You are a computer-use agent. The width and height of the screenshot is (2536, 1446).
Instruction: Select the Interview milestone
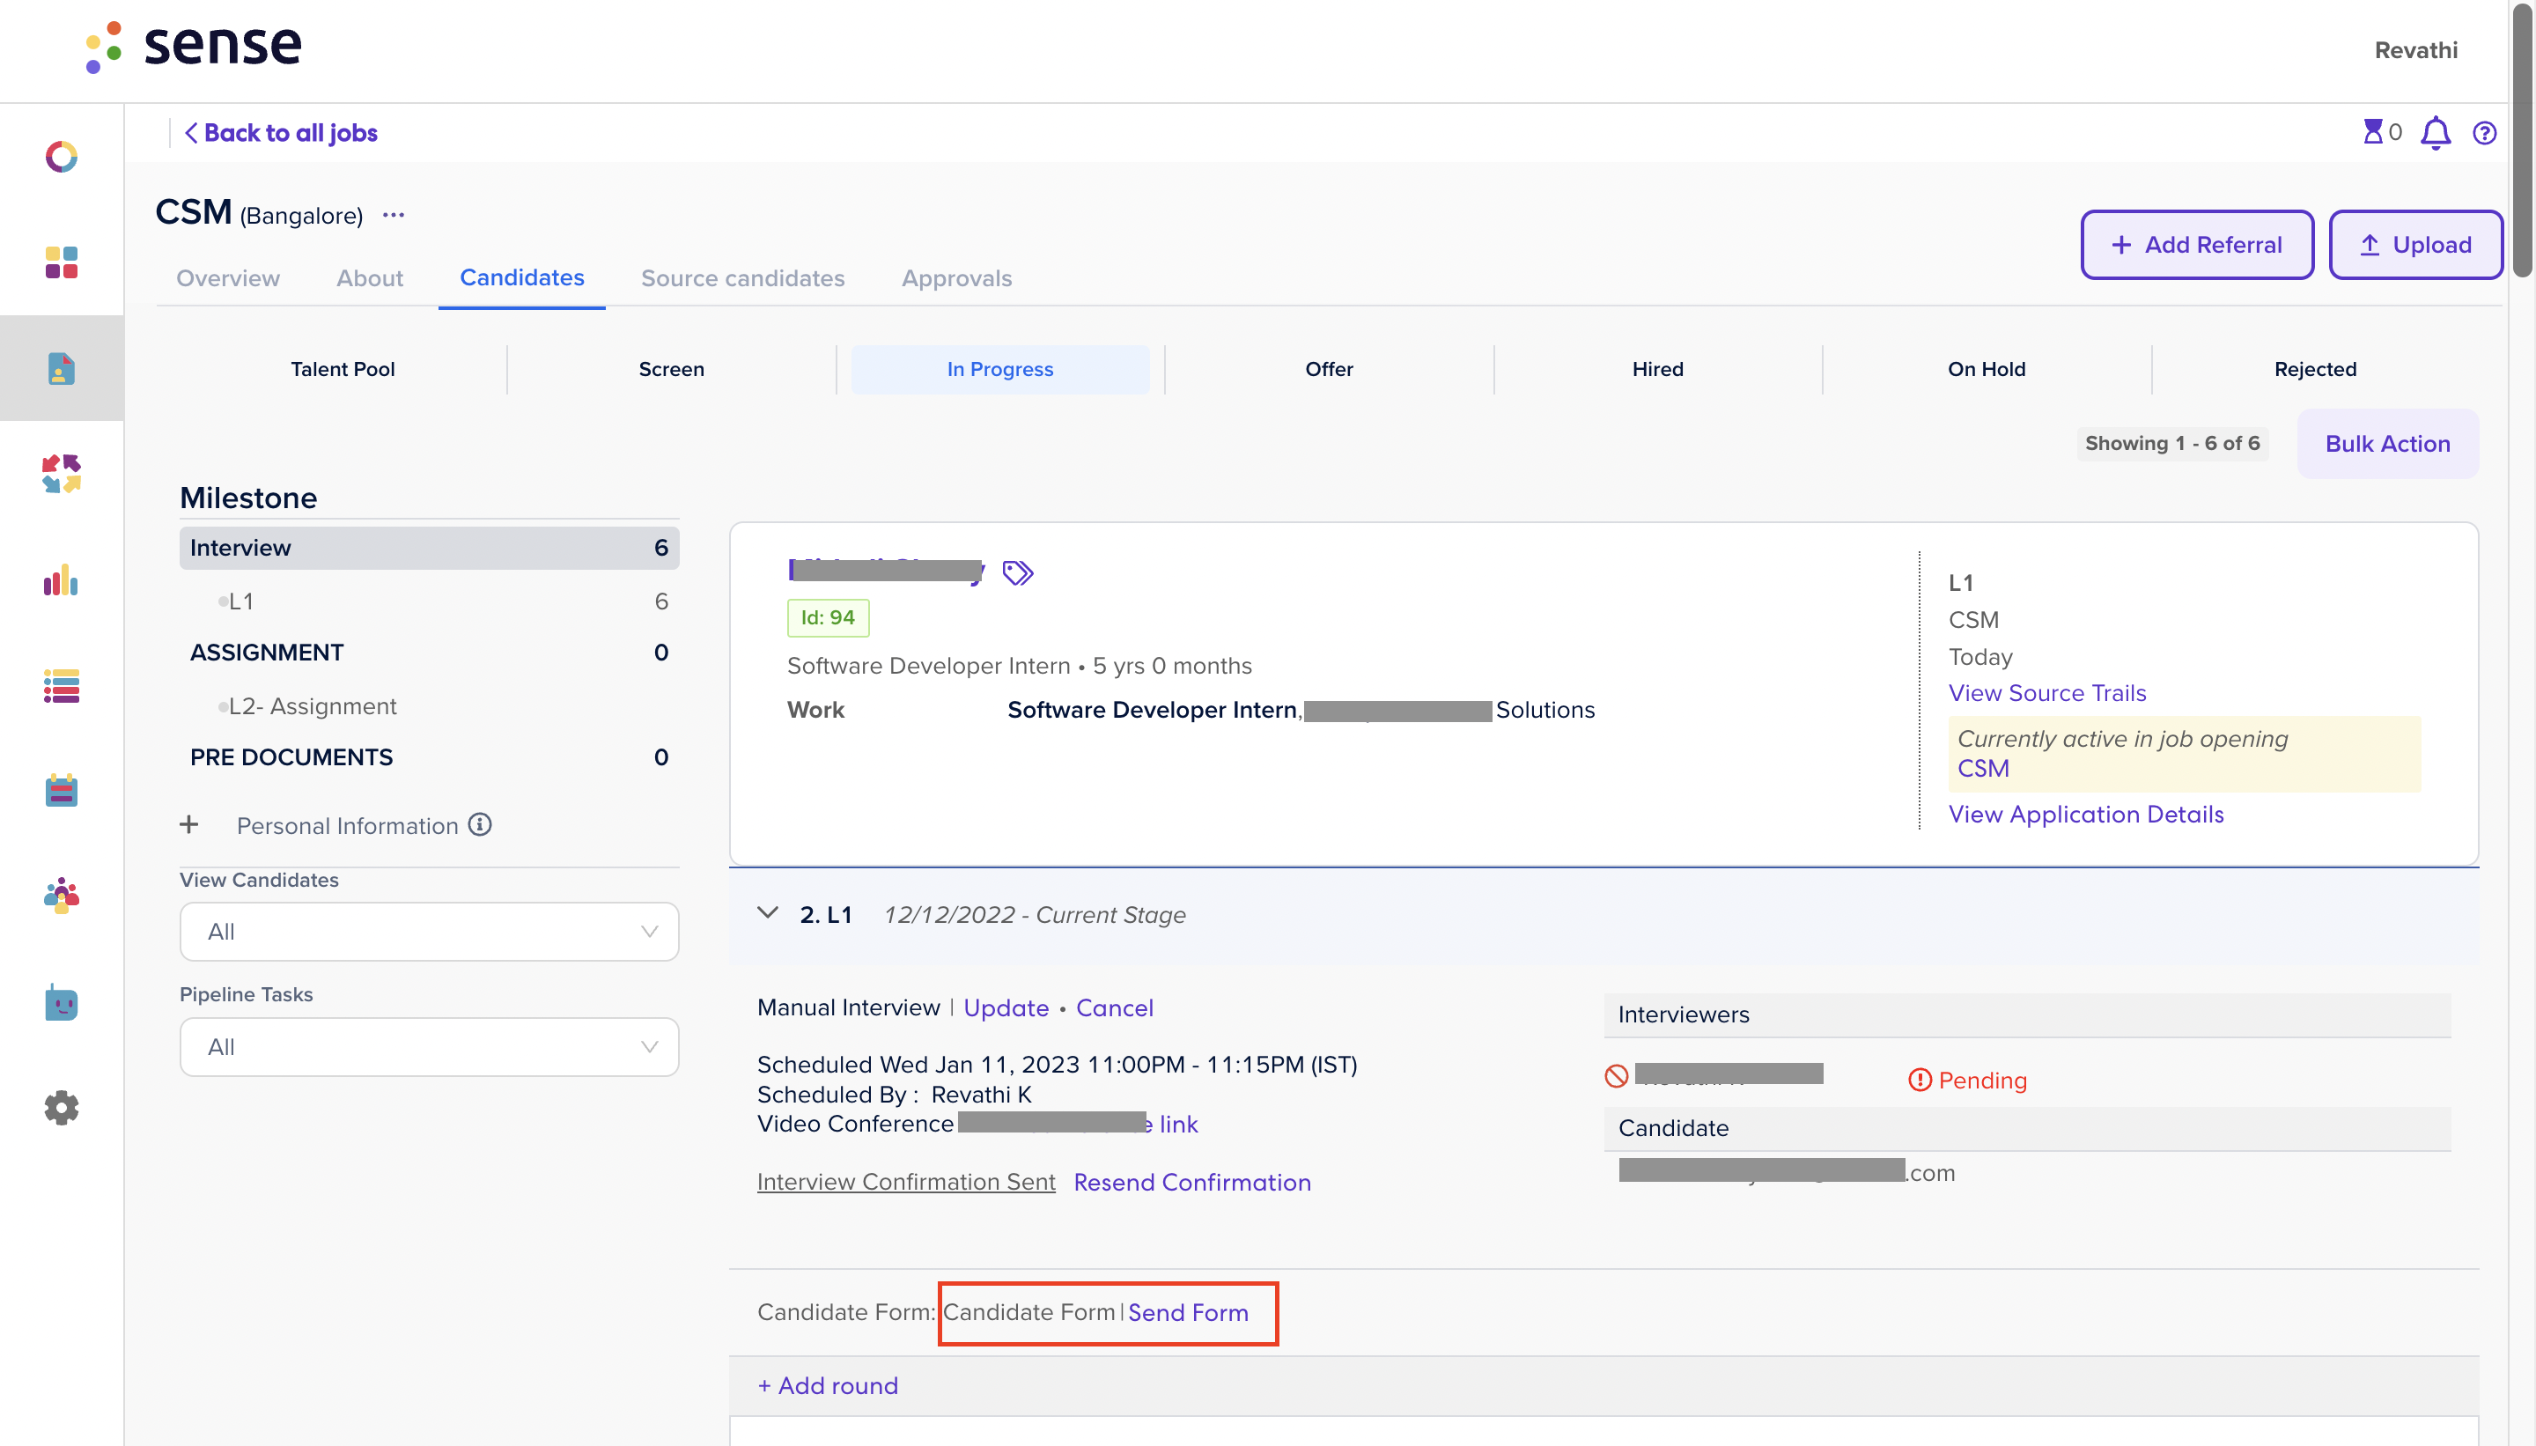[429, 549]
